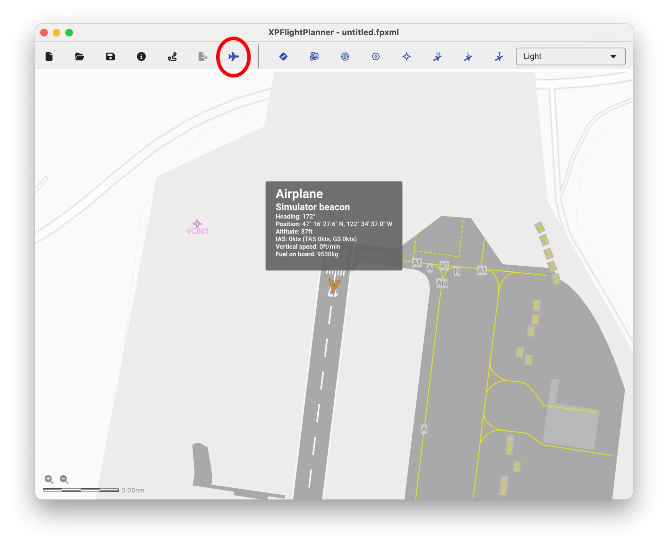Select the route editing waypoint icon
The width and height of the screenshot is (668, 546).
[x=172, y=56]
